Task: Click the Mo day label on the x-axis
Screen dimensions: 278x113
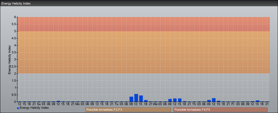Action: click(x=78, y=104)
